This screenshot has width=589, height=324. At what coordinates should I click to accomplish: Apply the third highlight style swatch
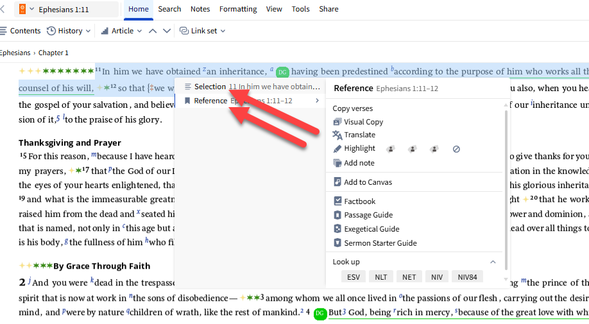point(434,149)
